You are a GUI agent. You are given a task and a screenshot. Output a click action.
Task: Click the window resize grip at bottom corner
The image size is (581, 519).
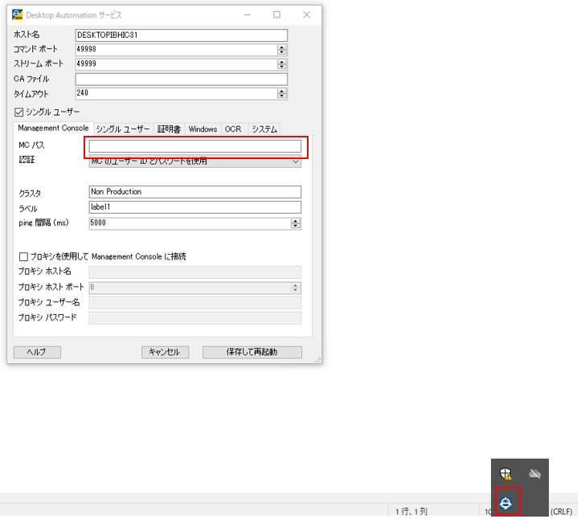(318, 359)
